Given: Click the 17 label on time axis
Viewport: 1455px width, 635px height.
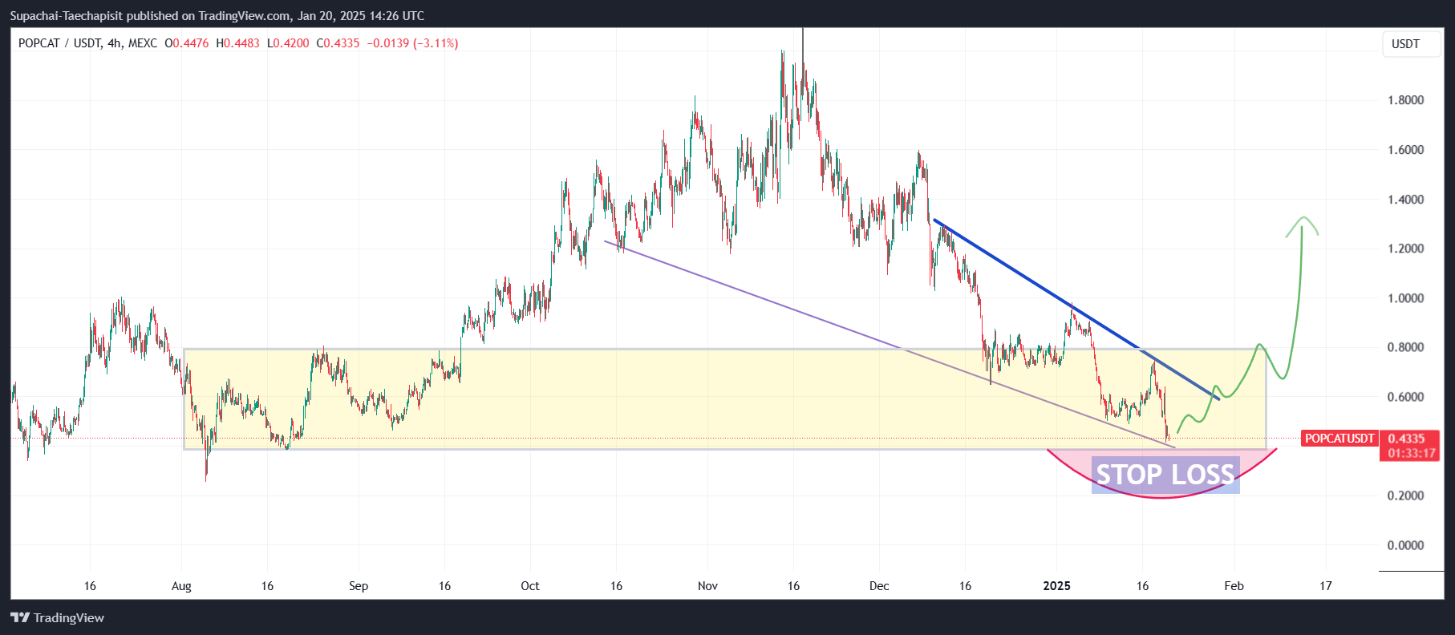Looking at the screenshot, I should tap(1326, 586).
